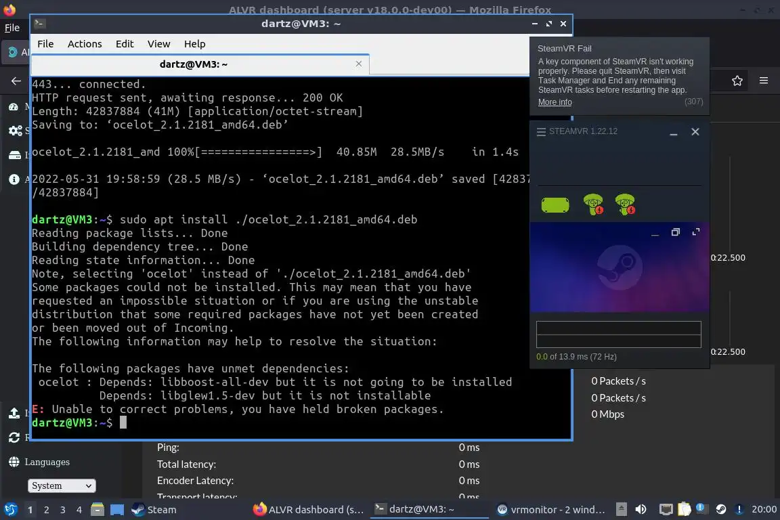Viewport: 780px width, 520px height.
Task: Switch to workspace 4
Action: (x=79, y=510)
